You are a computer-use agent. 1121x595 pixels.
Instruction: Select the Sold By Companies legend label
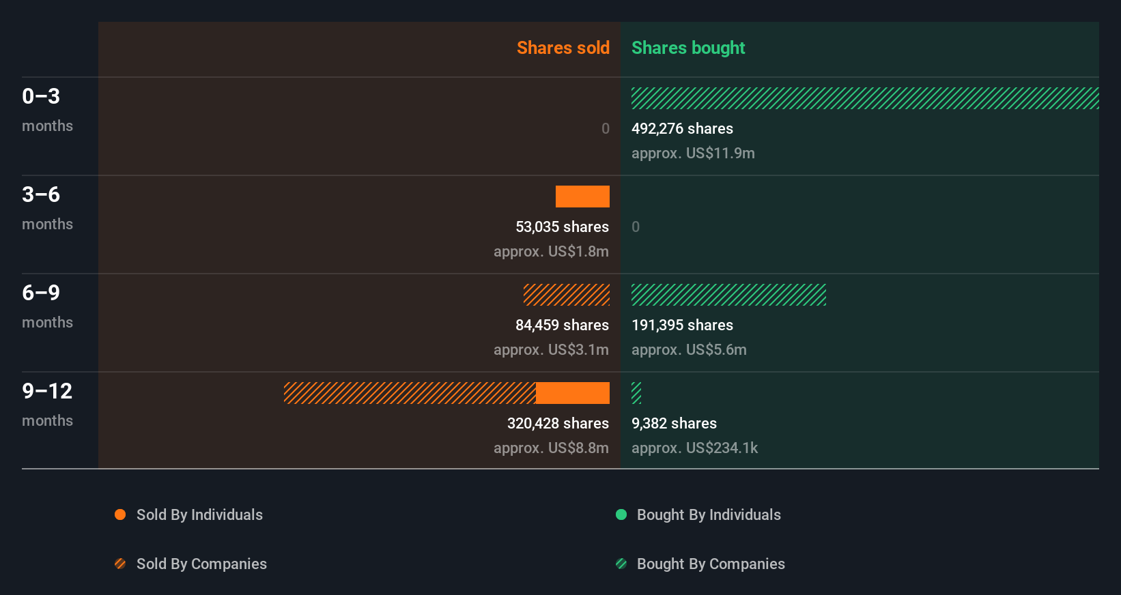pos(201,564)
